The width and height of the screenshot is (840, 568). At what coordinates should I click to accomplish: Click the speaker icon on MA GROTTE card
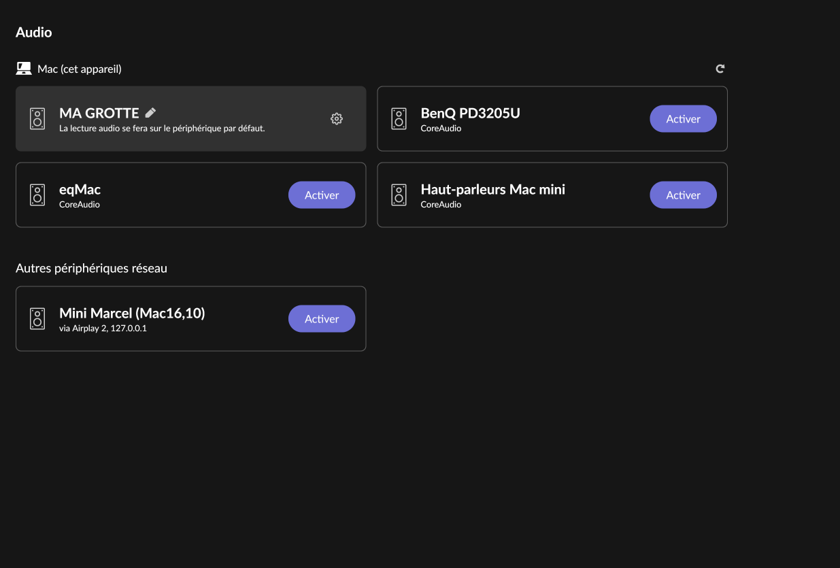pyautogui.click(x=38, y=119)
